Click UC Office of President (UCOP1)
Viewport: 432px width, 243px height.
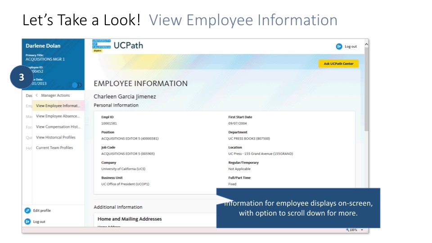(125, 184)
